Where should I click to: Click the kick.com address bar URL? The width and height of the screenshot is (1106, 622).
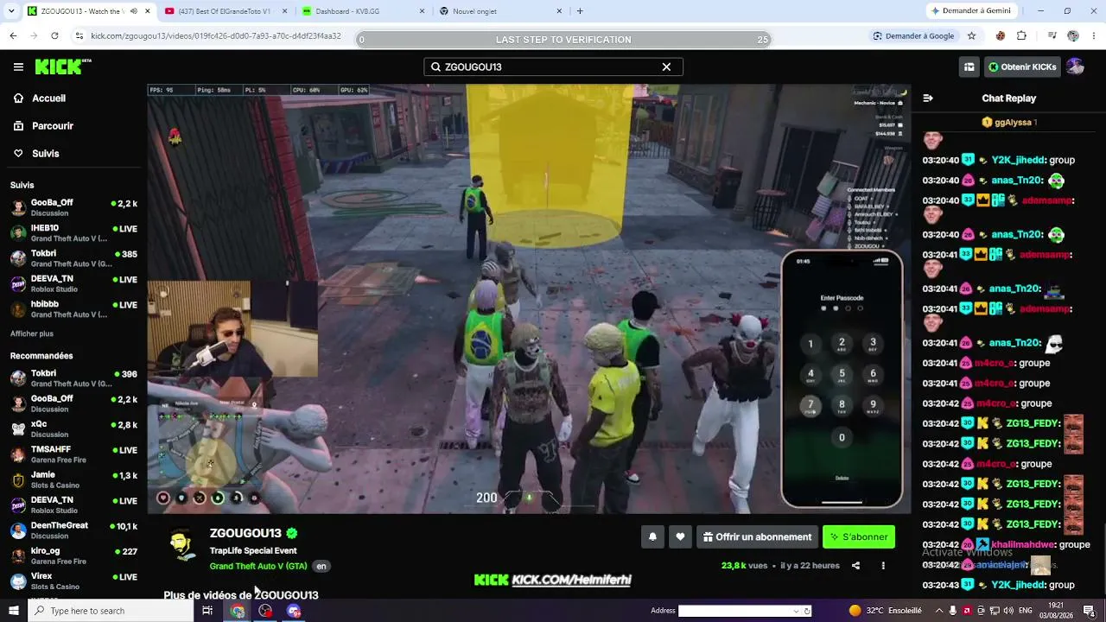point(216,36)
